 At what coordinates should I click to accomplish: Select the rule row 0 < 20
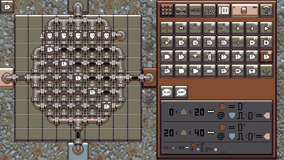217,112
